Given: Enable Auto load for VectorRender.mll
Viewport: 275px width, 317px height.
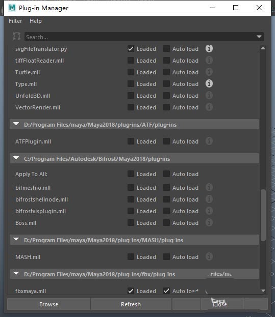Looking at the screenshot, I should click(166, 107).
